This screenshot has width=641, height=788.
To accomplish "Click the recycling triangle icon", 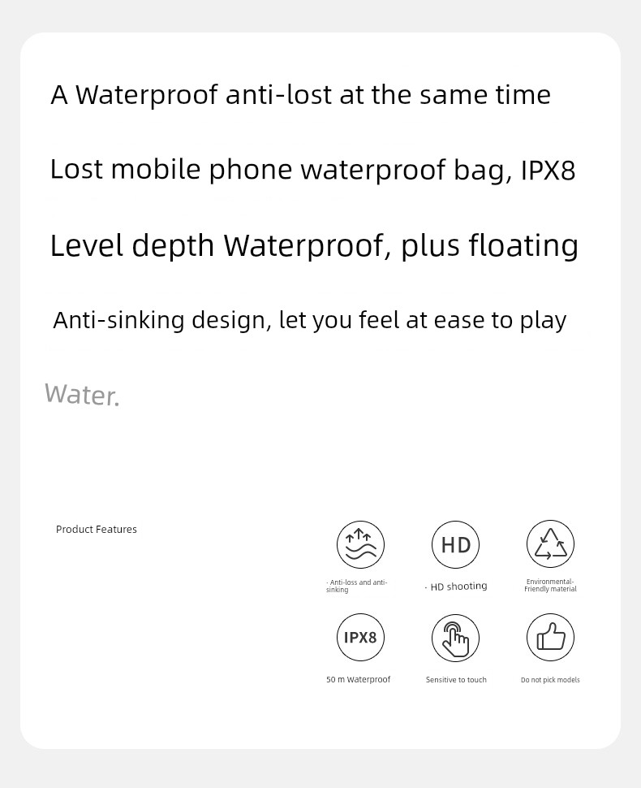I will (x=550, y=544).
